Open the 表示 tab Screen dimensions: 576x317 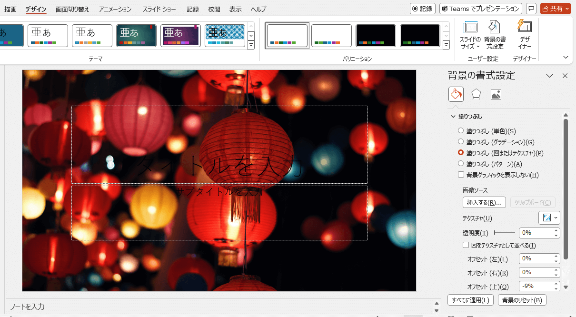[x=235, y=9]
